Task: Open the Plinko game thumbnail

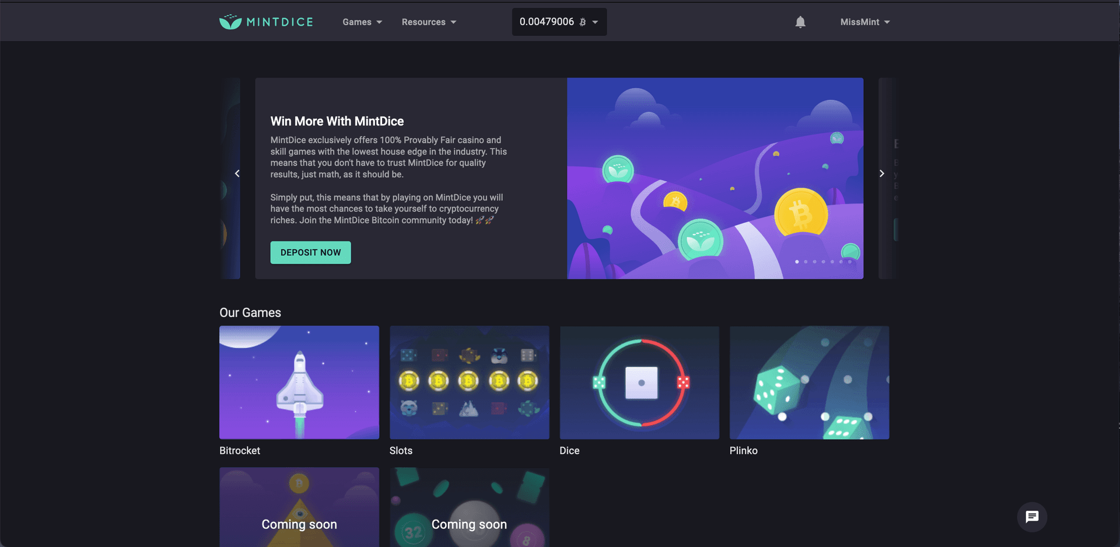Action: [x=809, y=382]
